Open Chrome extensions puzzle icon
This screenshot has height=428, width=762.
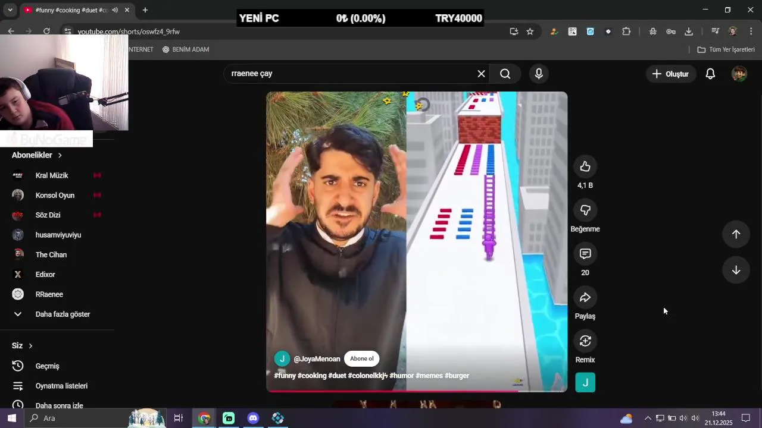(626, 32)
